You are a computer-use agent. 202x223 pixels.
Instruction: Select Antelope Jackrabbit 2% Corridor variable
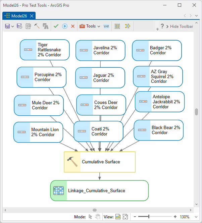tap(160, 102)
